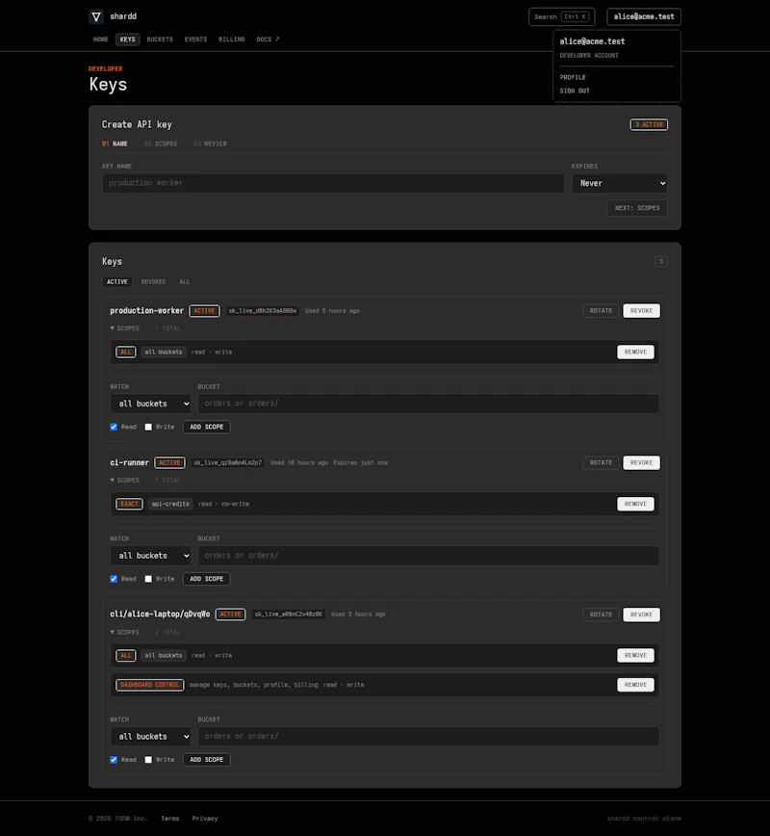Click the ci-runner key ID text

227,462
